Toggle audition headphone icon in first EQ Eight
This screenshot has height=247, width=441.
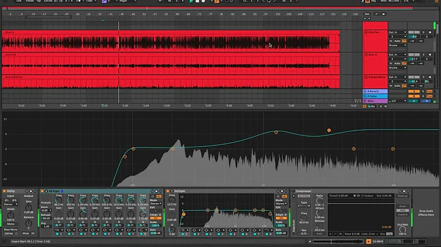pyautogui.click(x=153, y=196)
